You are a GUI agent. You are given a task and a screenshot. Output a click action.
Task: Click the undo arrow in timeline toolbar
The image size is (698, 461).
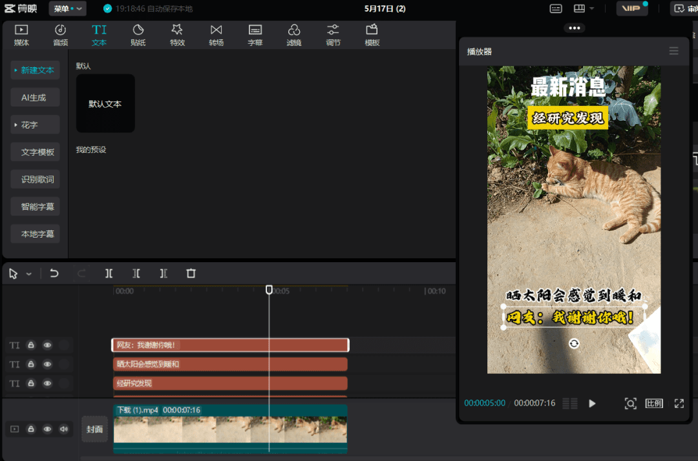point(54,274)
